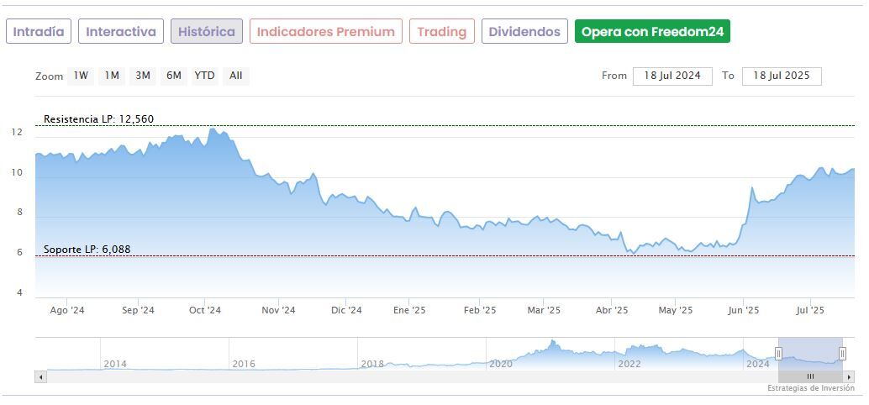Go to the Trading tab

442,32
